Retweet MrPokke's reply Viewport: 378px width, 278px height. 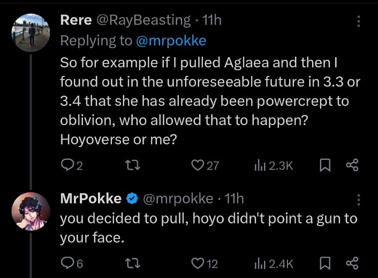coord(133,263)
